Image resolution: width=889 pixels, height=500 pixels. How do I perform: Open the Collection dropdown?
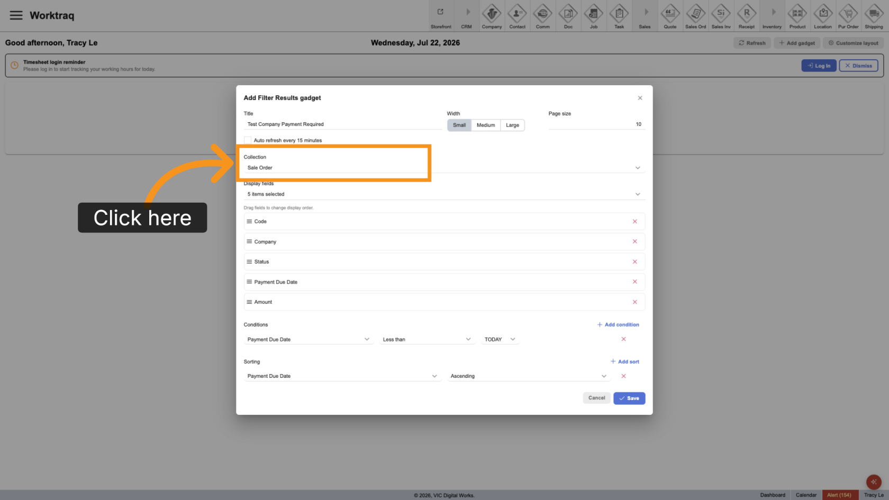tap(444, 168)
